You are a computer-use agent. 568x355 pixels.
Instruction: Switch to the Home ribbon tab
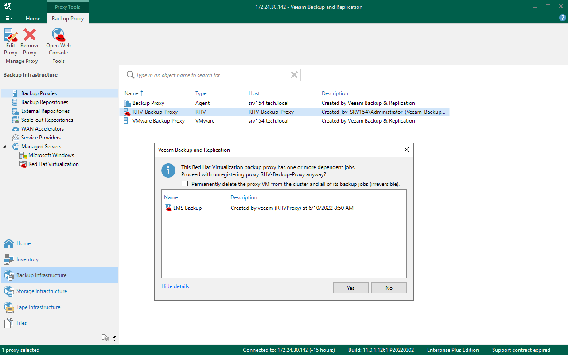click(x=33, y=19)
